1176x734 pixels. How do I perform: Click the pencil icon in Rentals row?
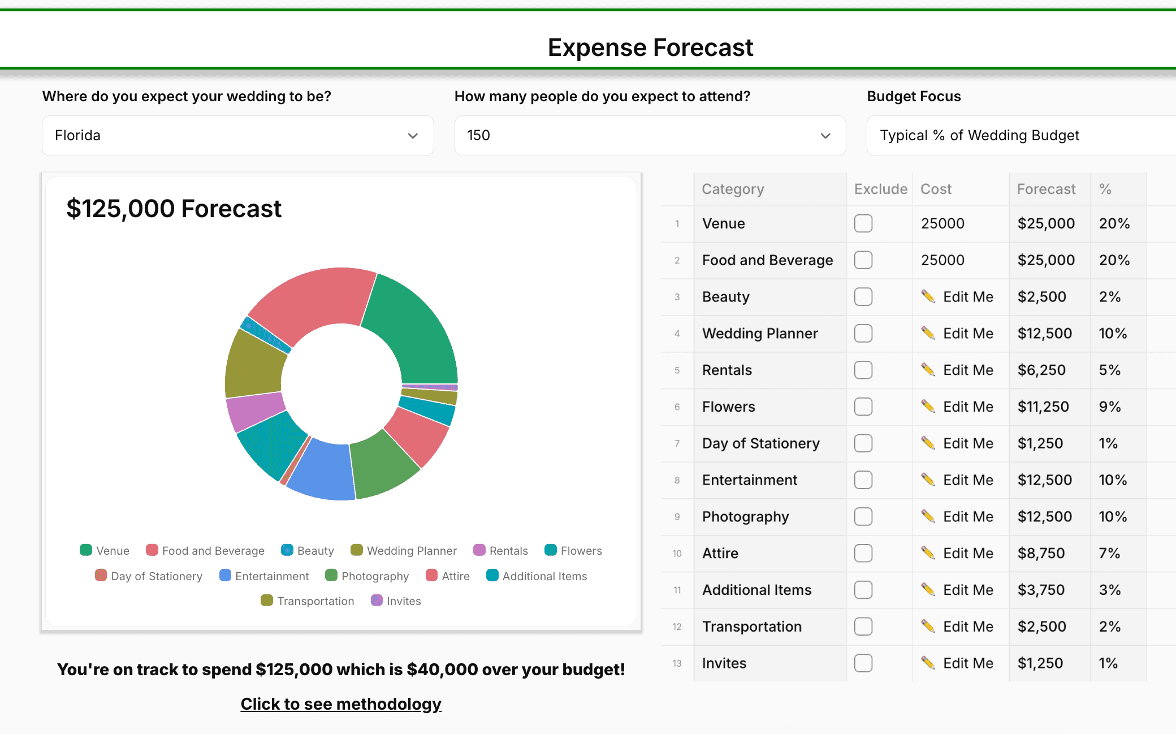(x=927, y=370)
